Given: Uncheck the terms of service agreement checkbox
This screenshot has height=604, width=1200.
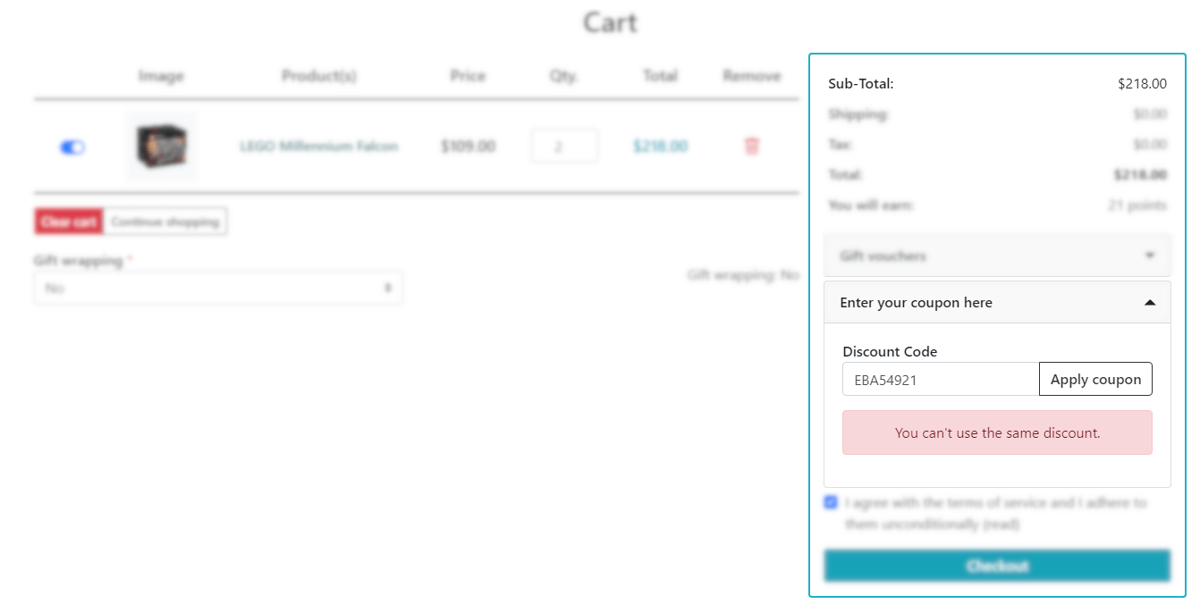Looking at the screenshot, I should [x=831, y=502].
